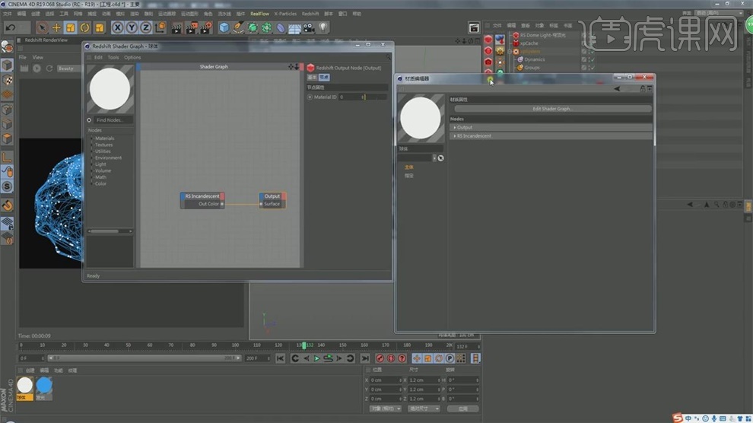Click the RenderView refresh icon
This screenshot has width=753, height=423.
pyautogui.click(x=49, y=68)
